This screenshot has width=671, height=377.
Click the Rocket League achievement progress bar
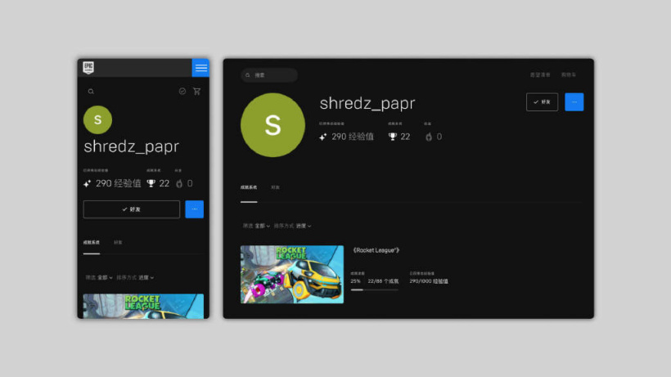click(375, 289)
